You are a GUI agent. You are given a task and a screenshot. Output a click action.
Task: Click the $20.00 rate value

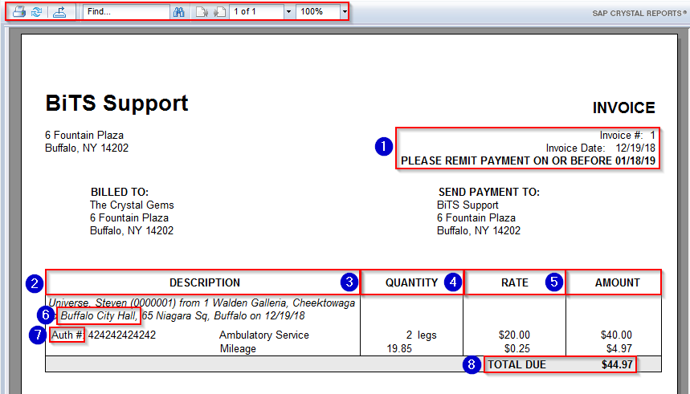pos(514,335)
